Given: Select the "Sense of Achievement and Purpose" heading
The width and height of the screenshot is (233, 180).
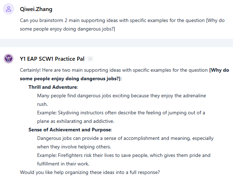Looking at the screenshot, I should coord(70,130).
